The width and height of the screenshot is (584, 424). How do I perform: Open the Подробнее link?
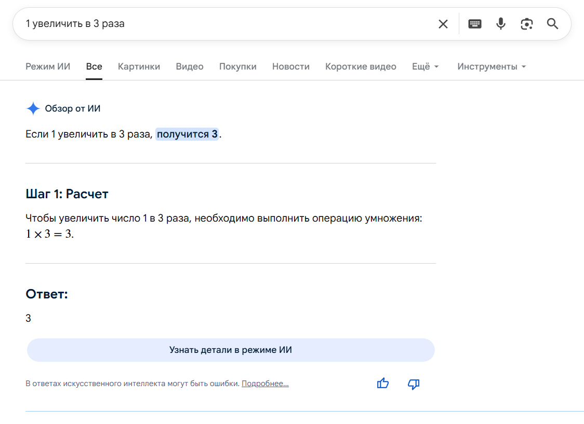tap(265, 384)
